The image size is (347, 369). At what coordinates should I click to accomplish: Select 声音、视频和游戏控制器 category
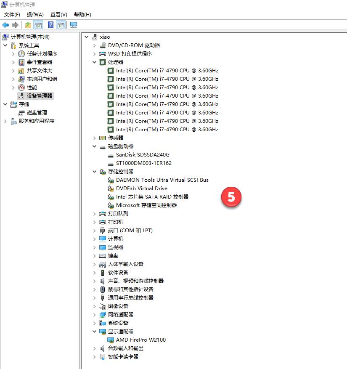pyautogui.click(x=136, y=281)
